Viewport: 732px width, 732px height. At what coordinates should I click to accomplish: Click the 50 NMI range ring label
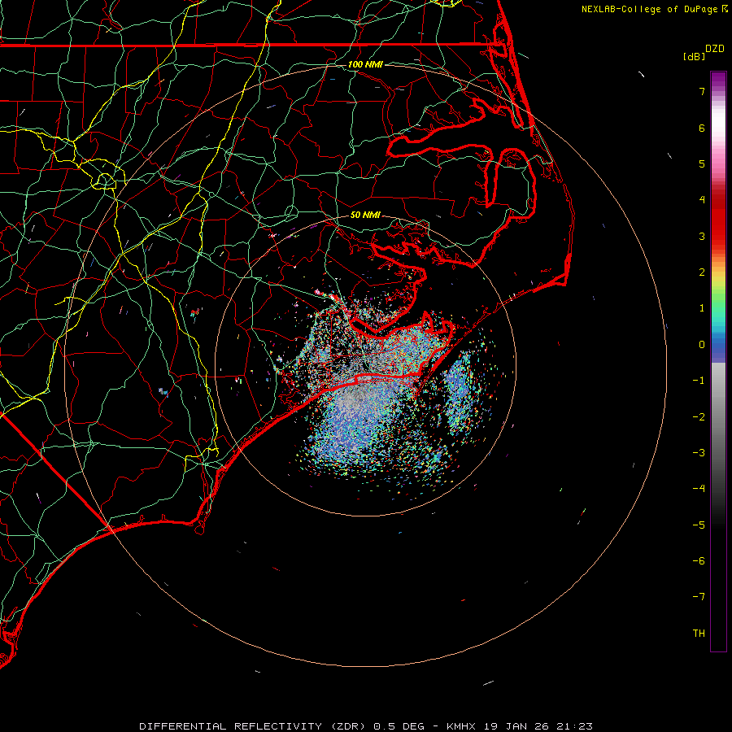[x=365, y=215]
